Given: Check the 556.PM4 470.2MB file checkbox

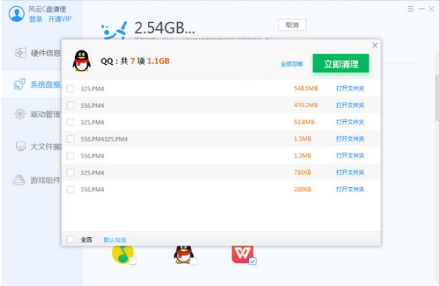Looking at the screenshot, I should pyautogui.click(x=70, y=105).
